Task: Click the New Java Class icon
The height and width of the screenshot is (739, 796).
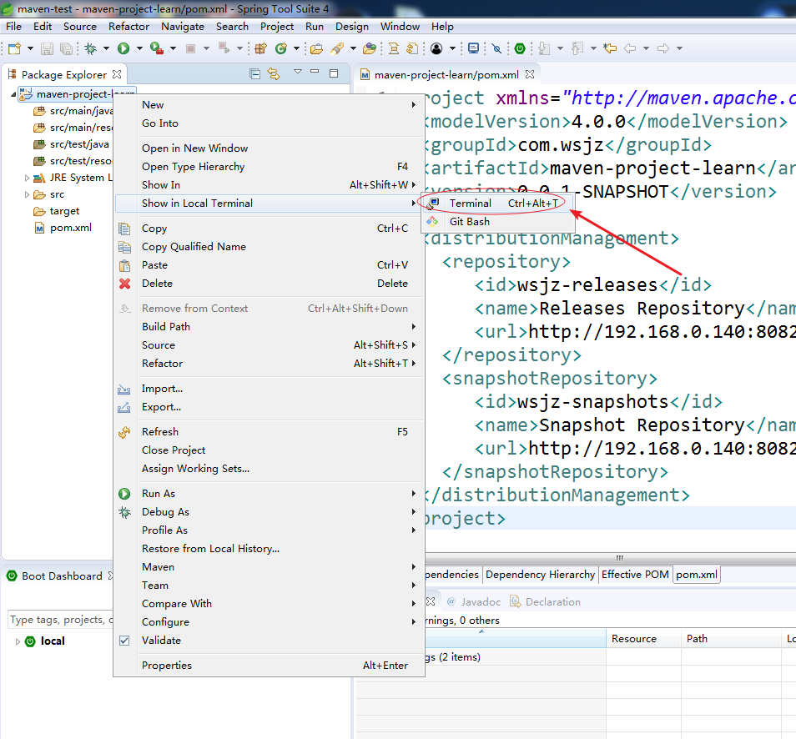Action: (280, 48)
